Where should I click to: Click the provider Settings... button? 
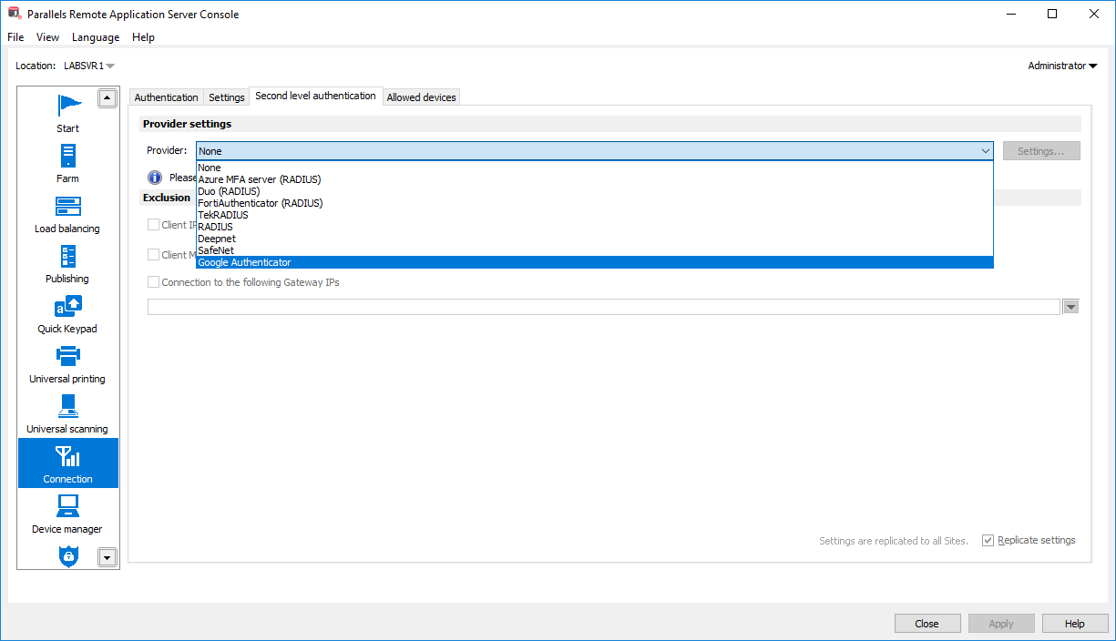[1041, 151]
